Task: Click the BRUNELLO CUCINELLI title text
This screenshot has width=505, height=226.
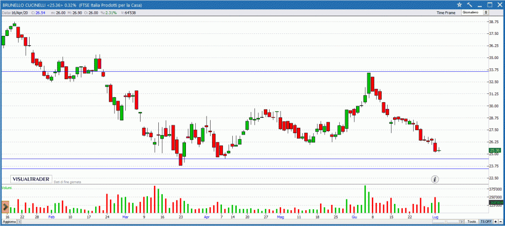Action: pos(24,5)
